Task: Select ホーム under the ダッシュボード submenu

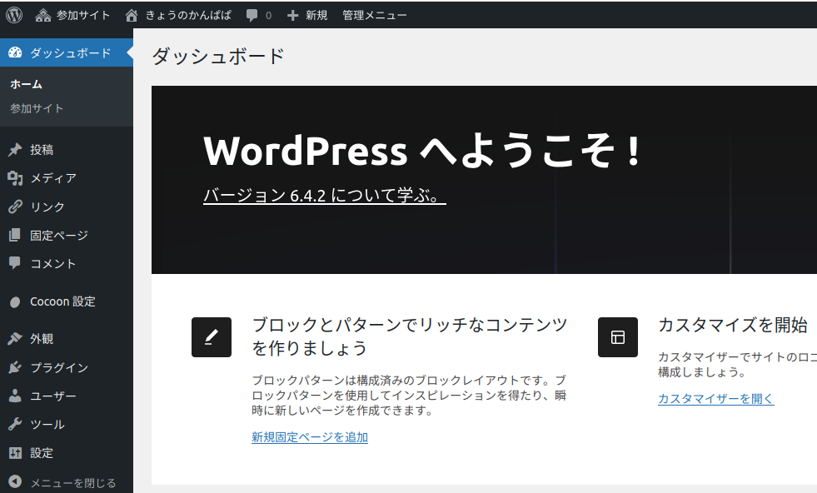Action: 27,84
